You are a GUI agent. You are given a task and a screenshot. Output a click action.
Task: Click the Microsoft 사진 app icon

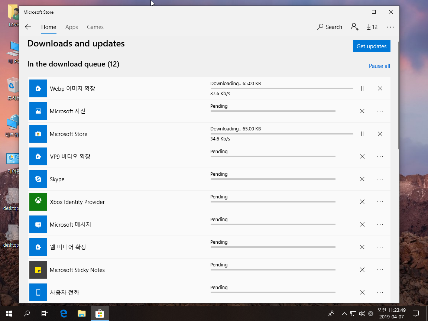pyautogui.click(x=38, y=111)
